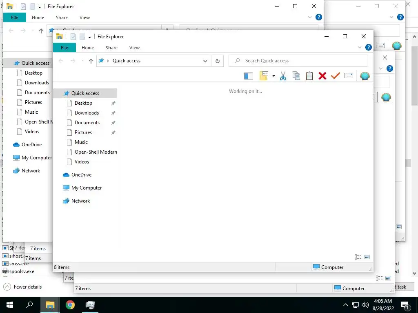Click the Copy documents icon in front toolbar

[x=296, y=76]
